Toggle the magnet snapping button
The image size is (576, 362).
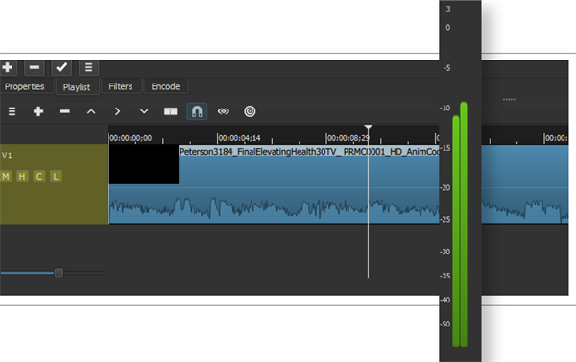tap(197, 111)
